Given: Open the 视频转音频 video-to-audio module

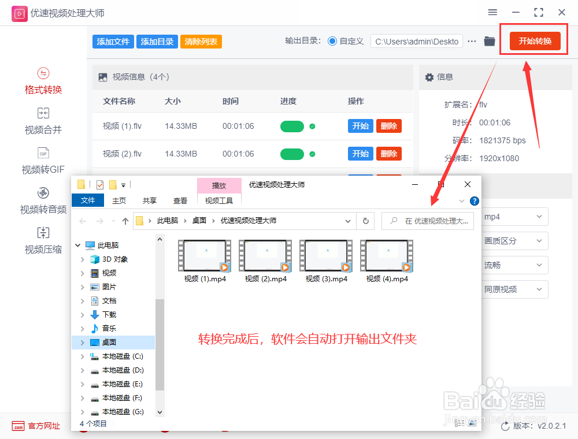Looking at the screenshot, I should coord(43,201).
